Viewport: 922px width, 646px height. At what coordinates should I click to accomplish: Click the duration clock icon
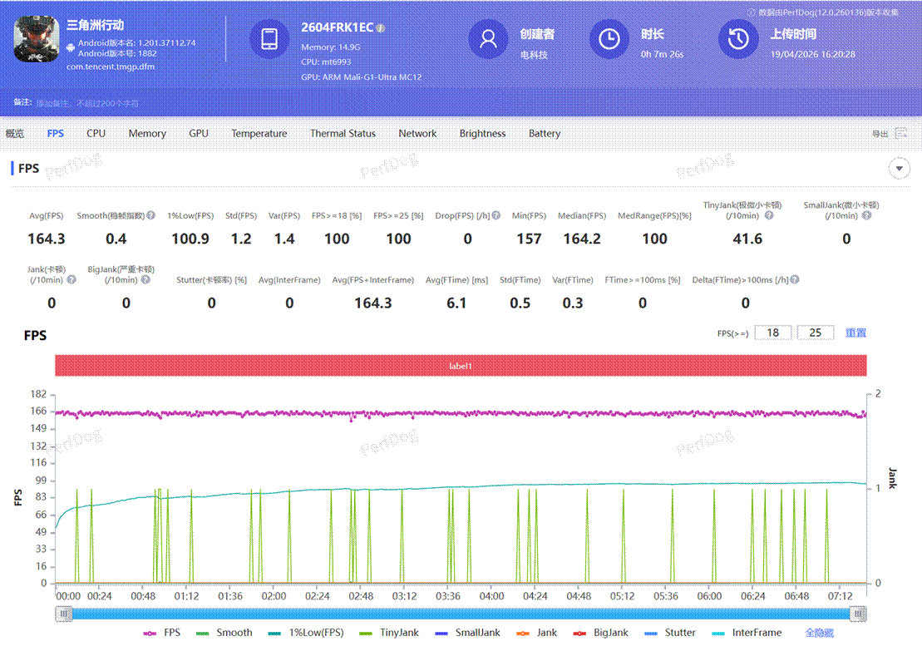609,39
